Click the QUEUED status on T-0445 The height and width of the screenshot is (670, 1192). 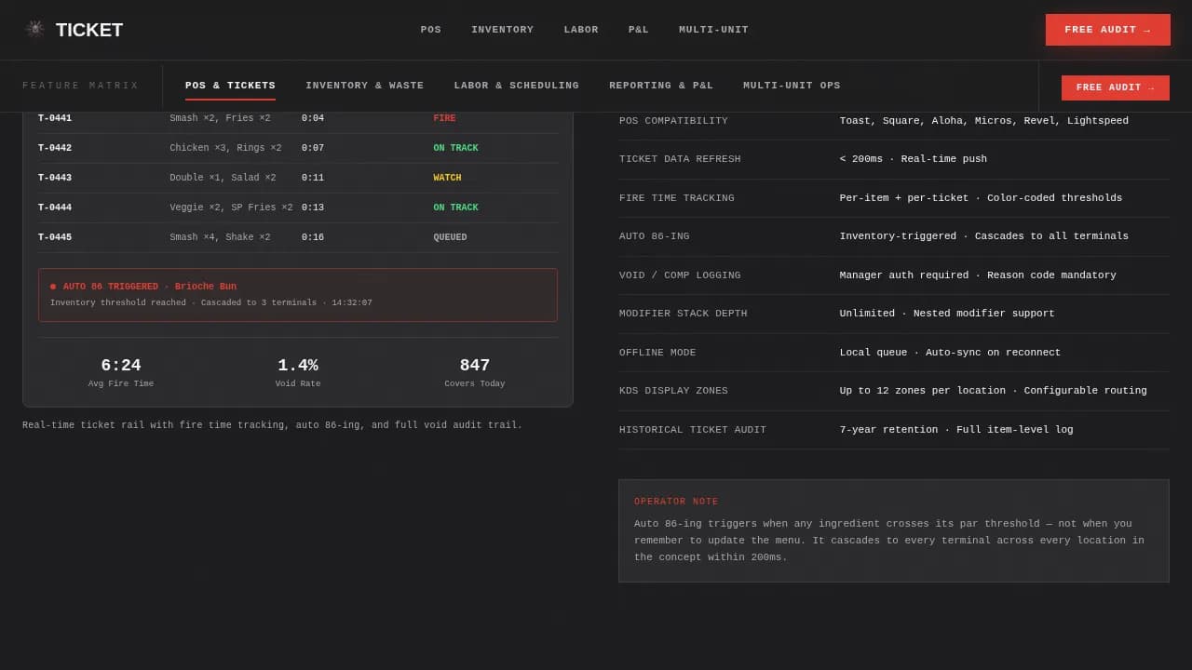pyautogui.click(x=450, y=237)
